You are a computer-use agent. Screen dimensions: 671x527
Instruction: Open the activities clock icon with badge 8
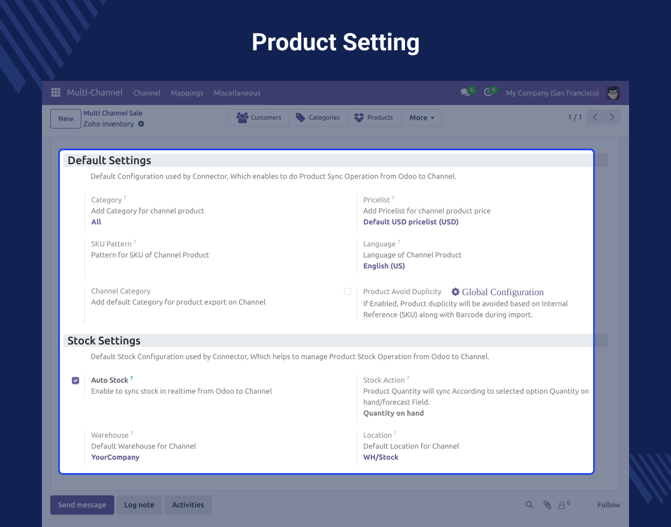[x=488, y=92]
